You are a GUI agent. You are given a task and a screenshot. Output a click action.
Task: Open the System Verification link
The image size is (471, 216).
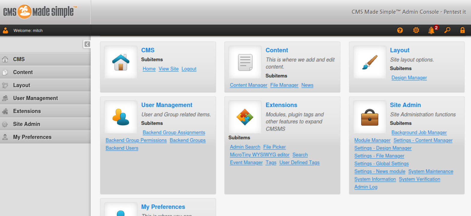pyautogui.click(x=419, y=179)
